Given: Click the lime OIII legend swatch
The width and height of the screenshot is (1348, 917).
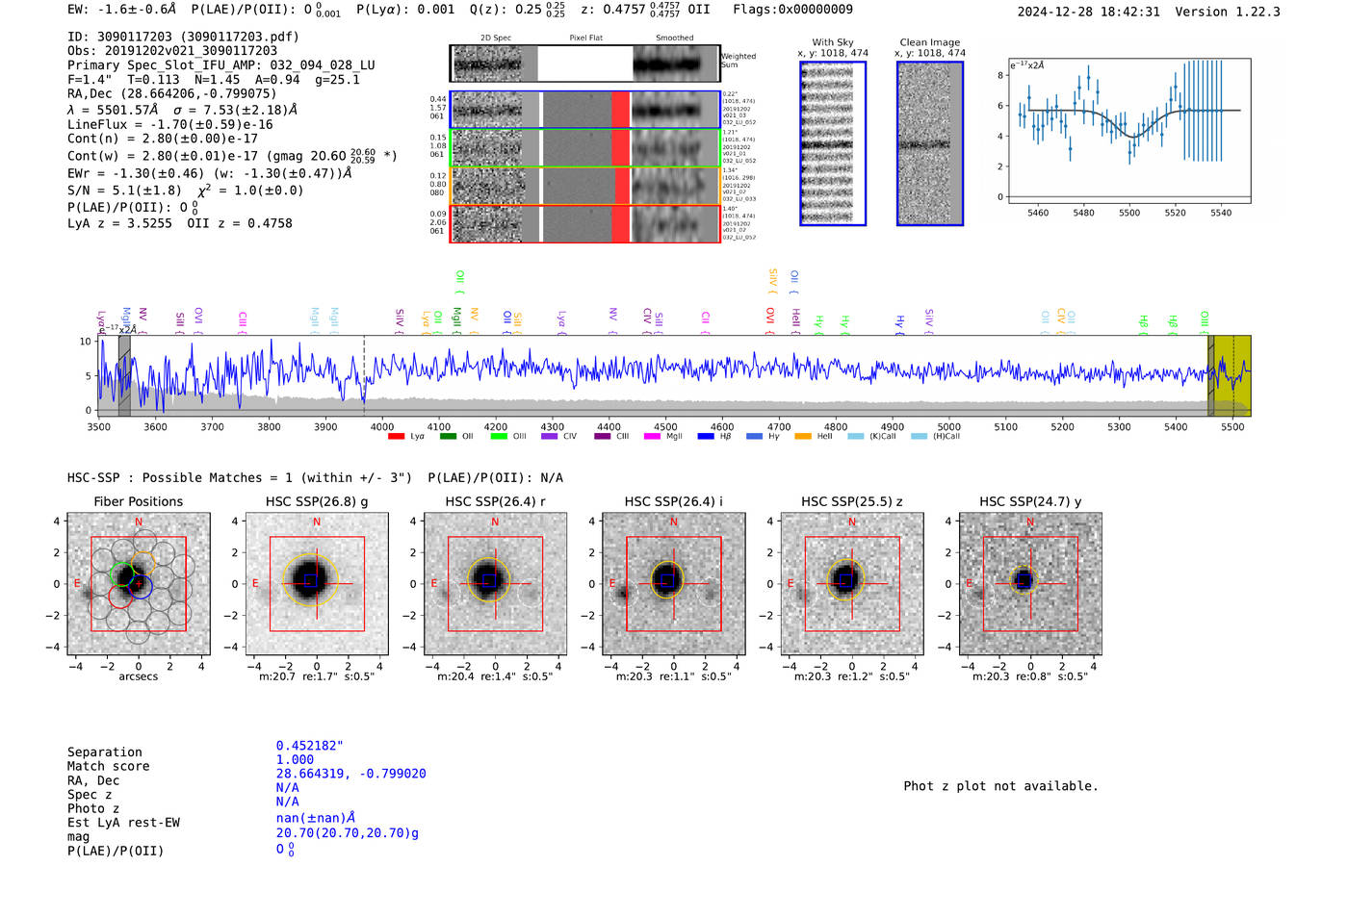Looking at the screenshot, I should (x=499, y=437).
